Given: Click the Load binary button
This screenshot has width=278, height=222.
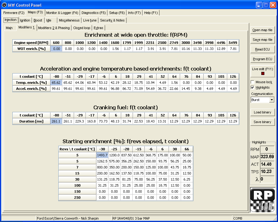Looking at the screenshot, I should point(262,112).
